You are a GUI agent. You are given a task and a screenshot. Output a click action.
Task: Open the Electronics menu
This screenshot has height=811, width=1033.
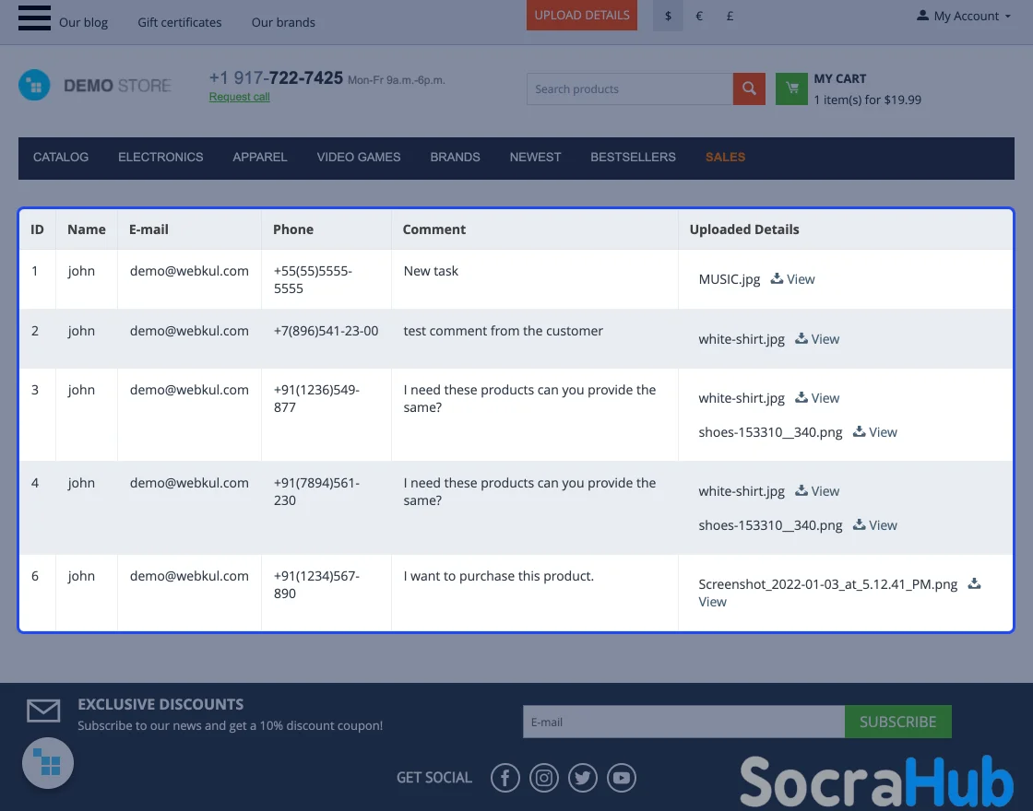[160, 158]
